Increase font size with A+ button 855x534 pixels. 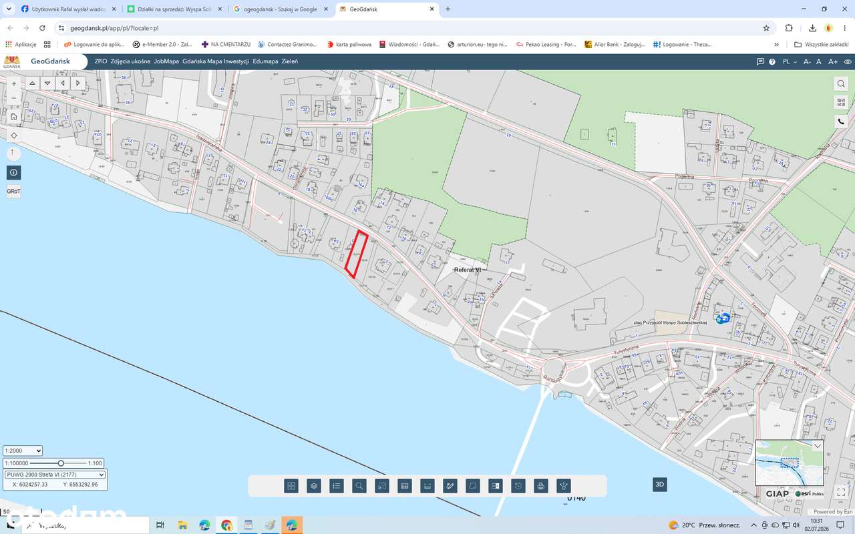833,61
